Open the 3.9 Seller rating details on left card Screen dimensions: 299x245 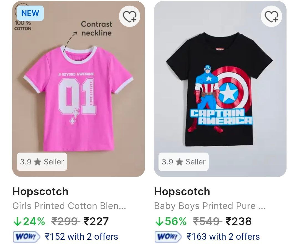point(42,162)
